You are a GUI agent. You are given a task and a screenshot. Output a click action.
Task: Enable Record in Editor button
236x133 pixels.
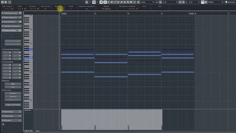coord(6,2)
